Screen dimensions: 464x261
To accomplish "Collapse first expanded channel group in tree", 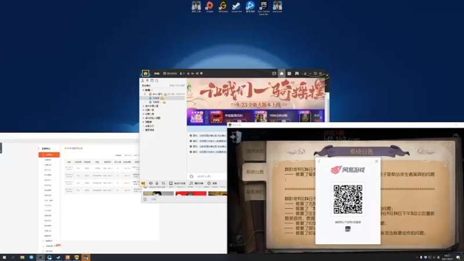I will click(143, 90).
